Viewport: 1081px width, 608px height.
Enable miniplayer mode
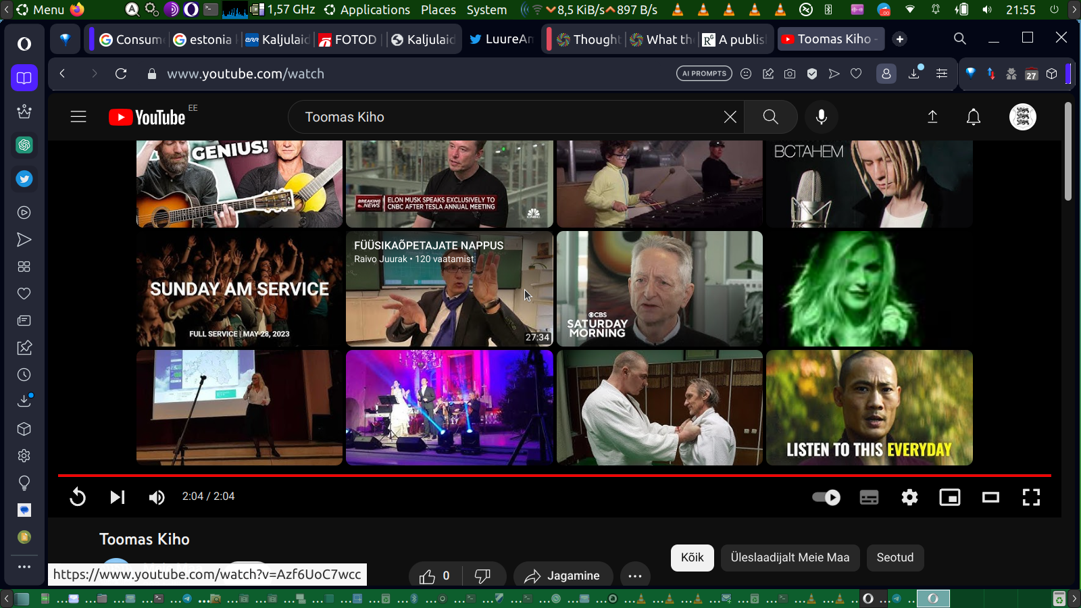pos(950,497)
